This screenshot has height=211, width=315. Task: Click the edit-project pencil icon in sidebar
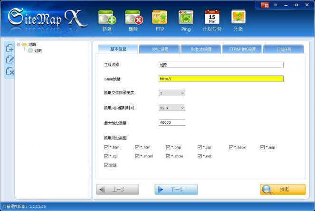(10, 60)
